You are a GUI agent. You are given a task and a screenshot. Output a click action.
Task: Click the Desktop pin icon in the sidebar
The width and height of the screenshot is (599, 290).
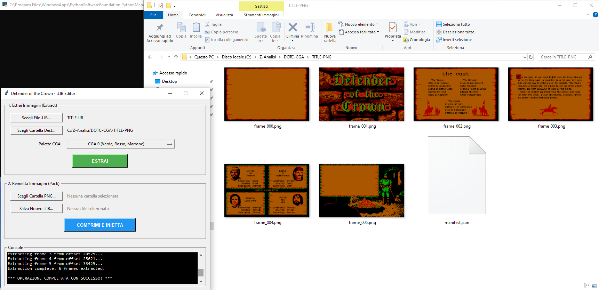[211, 81]
